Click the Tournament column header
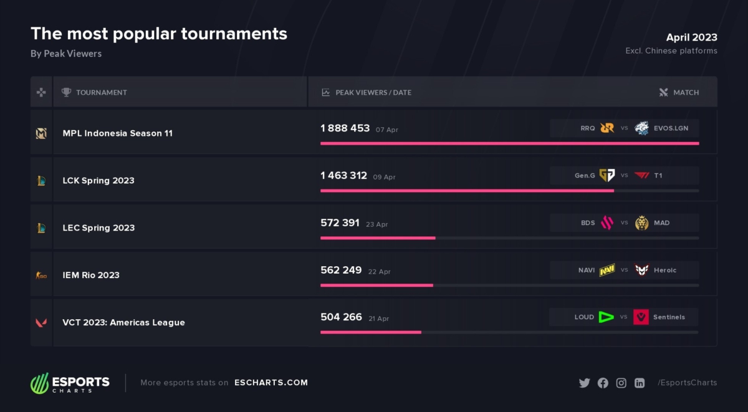This screenshot has height=412, width=748. [x=101, y=92]
